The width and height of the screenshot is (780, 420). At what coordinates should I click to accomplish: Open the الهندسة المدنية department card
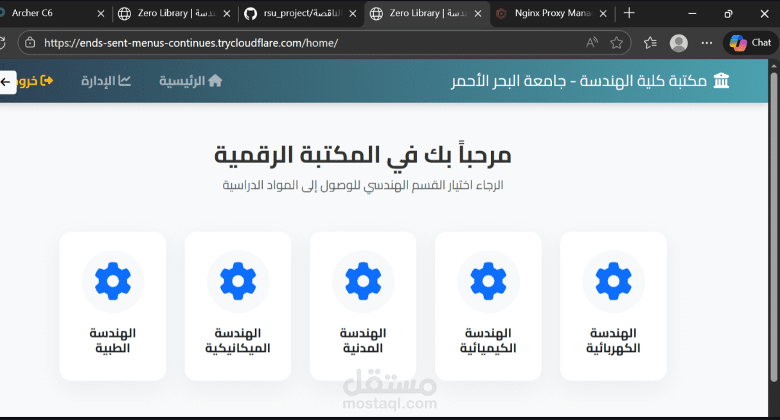coord(363,306)
